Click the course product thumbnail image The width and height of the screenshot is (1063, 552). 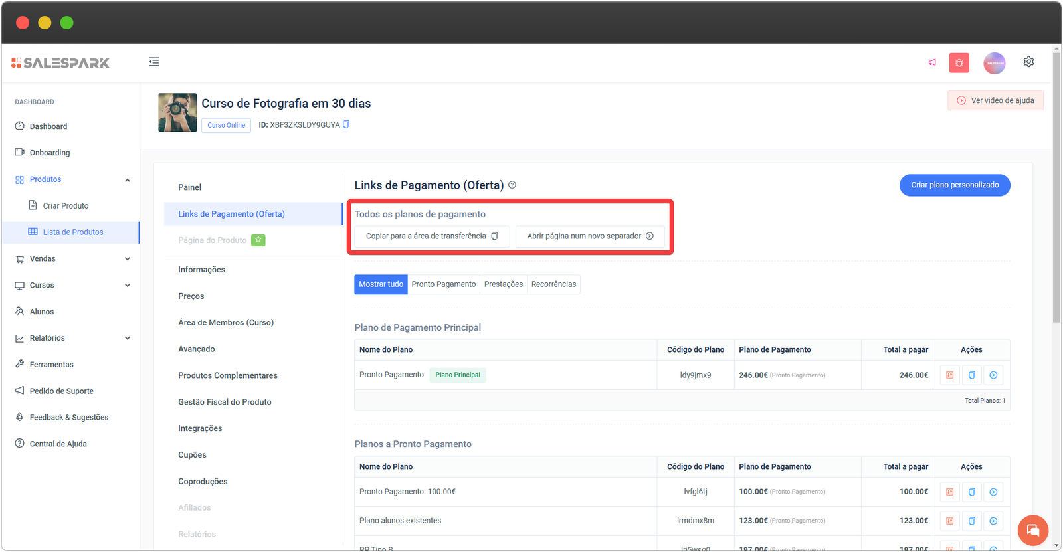[x=177, y=112]
